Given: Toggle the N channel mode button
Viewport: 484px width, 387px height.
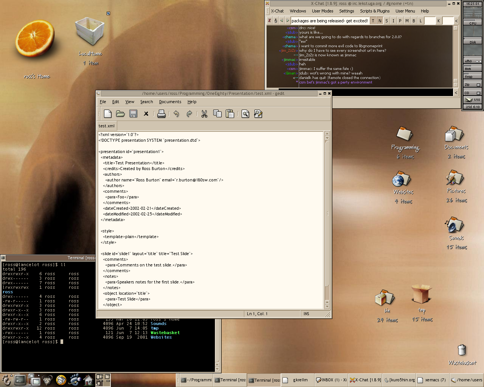Looking at the screenshot, I should [x=380, y=21].
